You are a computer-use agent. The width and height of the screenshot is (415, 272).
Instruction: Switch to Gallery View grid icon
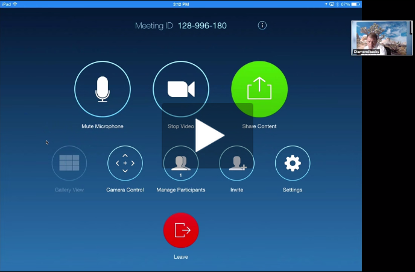(x=69, y=163)
